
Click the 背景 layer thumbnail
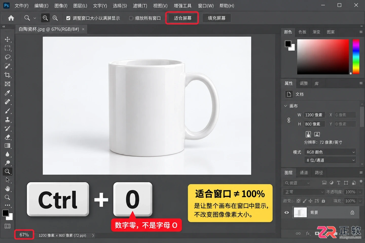tap(300, 213)
